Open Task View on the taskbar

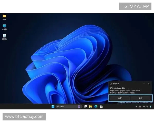pos(85,107)
